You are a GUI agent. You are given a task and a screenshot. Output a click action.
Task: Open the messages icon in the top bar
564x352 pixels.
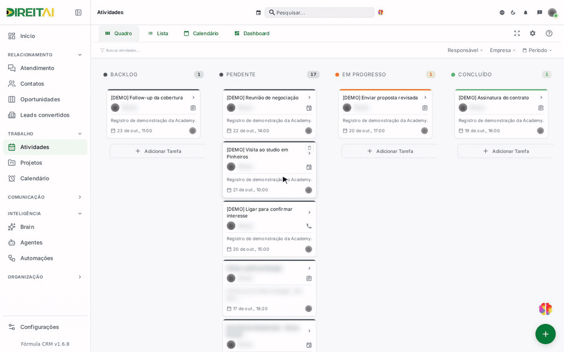pyautogui.click(x=540, y=13)
